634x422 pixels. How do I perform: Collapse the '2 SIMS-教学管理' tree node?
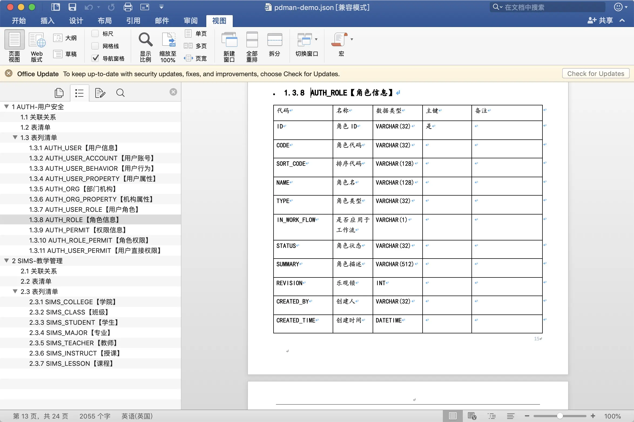pos(7,260)
